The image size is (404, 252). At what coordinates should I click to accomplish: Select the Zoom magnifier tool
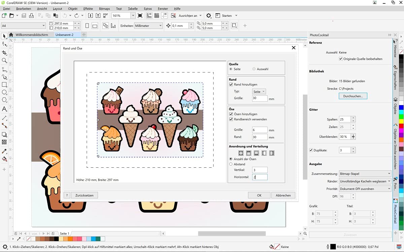coord(4,60)
